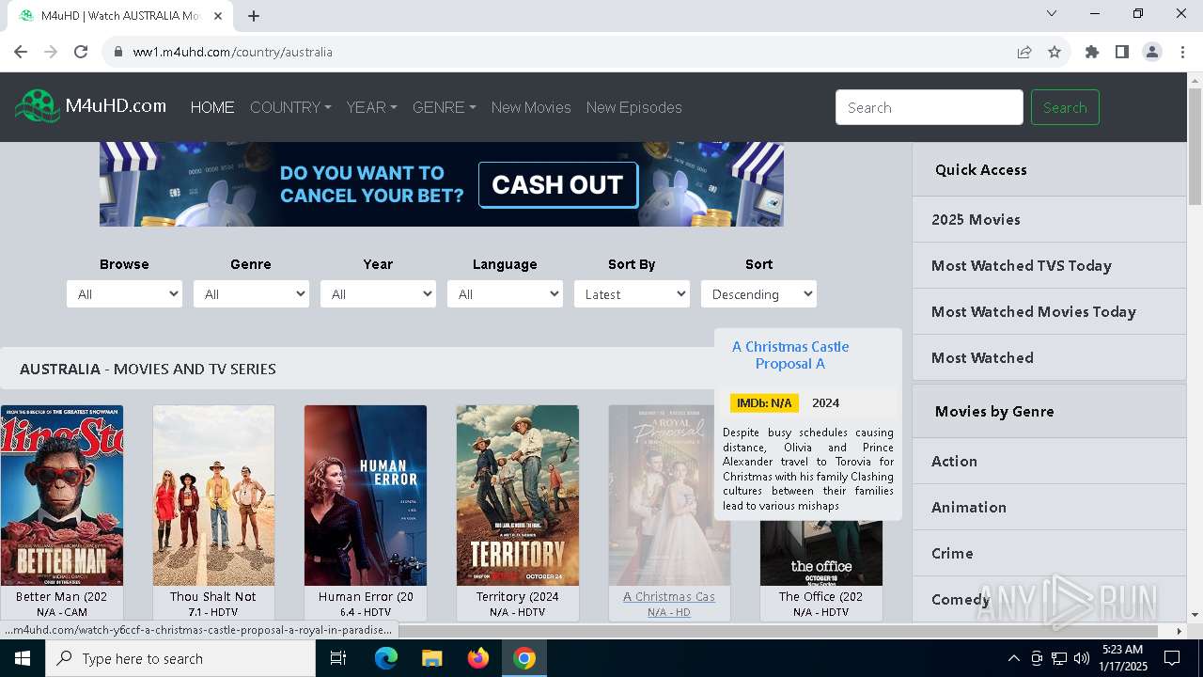
Task: Open the volume control in system tray
Action: tap(1082, 658)
